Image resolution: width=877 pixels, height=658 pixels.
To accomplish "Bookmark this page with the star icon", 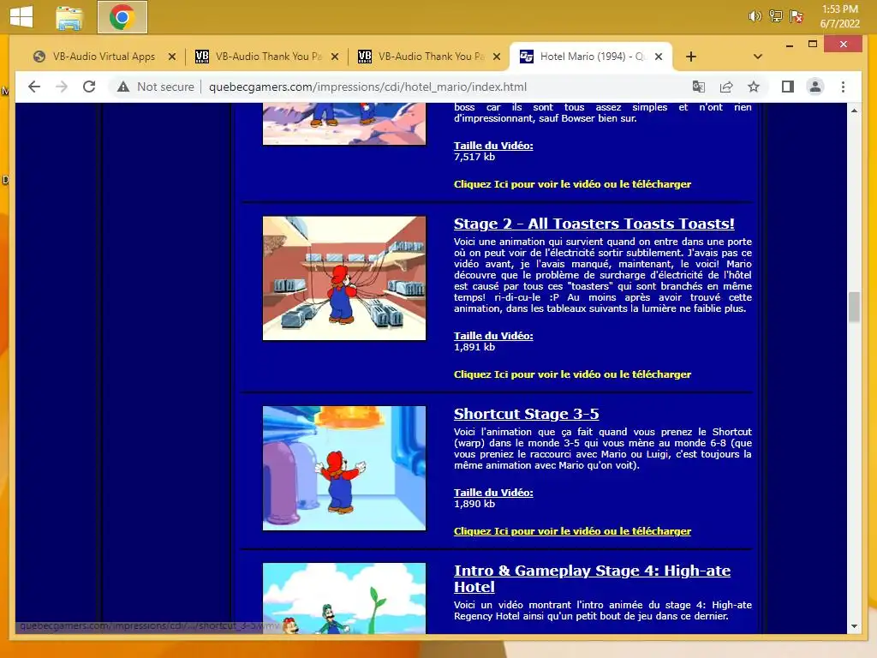I will [754, 87].
